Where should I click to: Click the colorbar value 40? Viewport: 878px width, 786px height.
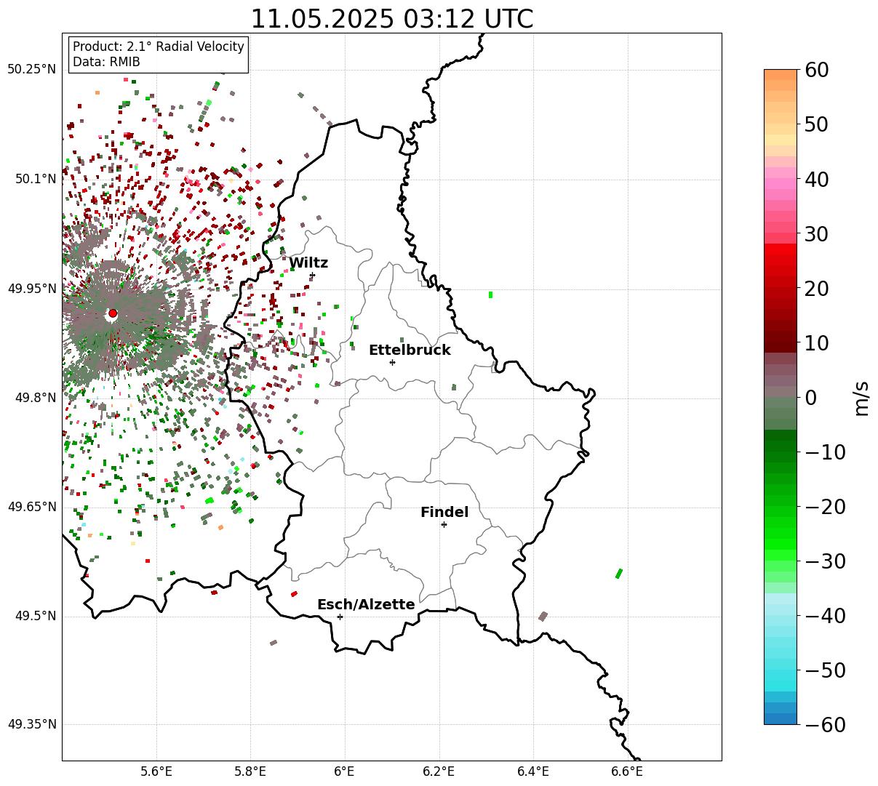click(818, 179)
